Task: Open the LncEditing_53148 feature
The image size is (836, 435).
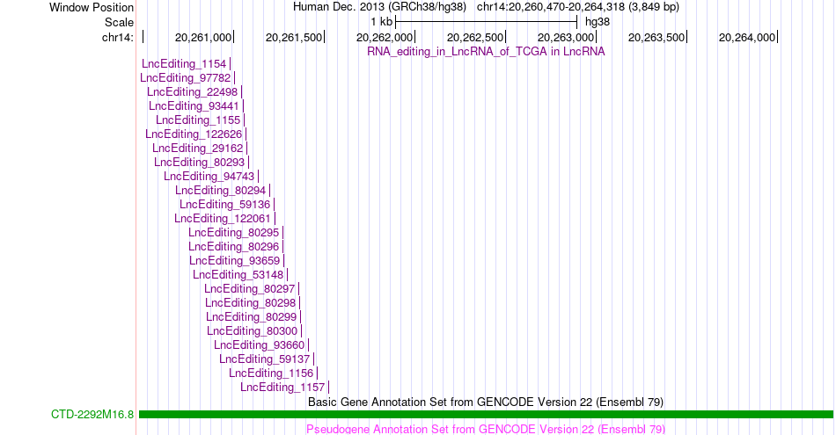Action: 238,275
